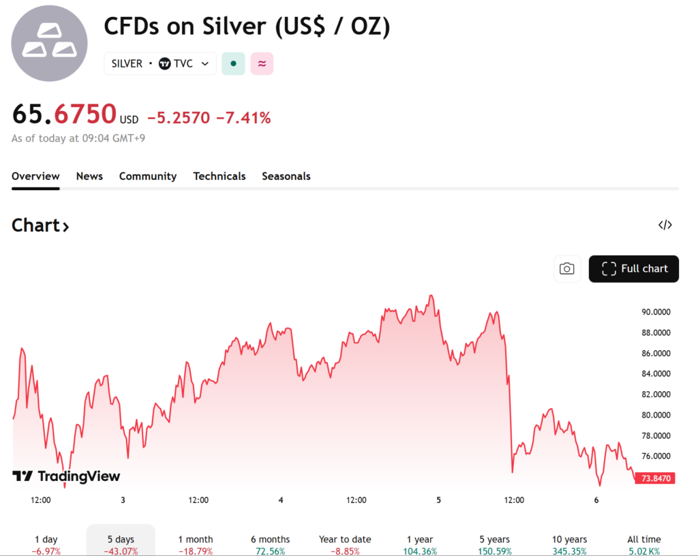
Task: Open the Community tab
Action: tap(148, 176)
